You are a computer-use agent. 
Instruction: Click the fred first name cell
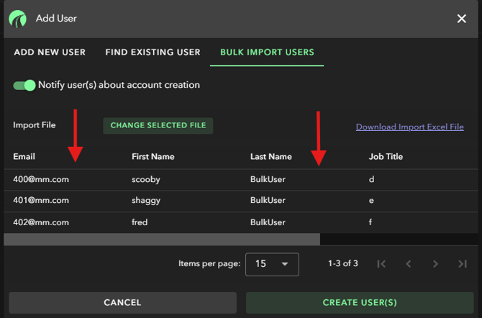pos(140,222)
